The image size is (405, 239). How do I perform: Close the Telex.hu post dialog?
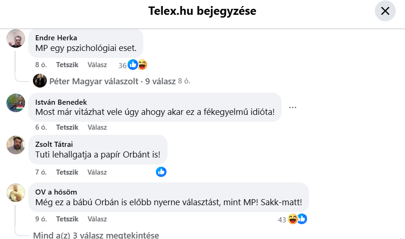point(385,11)
